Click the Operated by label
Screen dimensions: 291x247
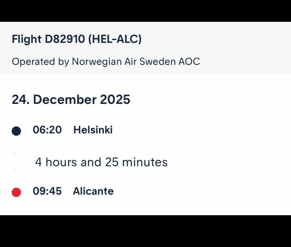[40, 62]
